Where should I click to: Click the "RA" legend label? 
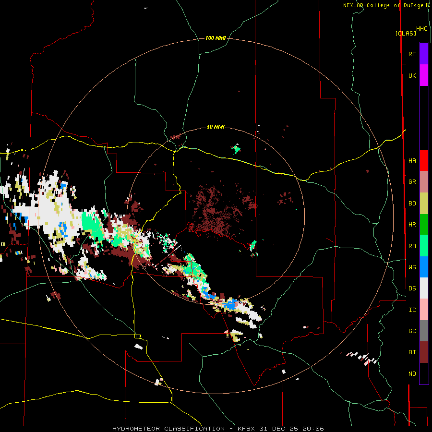412,246
